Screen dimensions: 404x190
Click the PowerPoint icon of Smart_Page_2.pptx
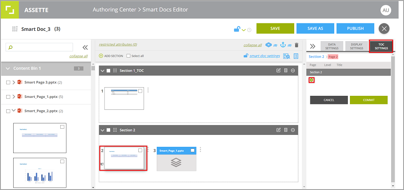pyautogui.click(x=19, y=111)
